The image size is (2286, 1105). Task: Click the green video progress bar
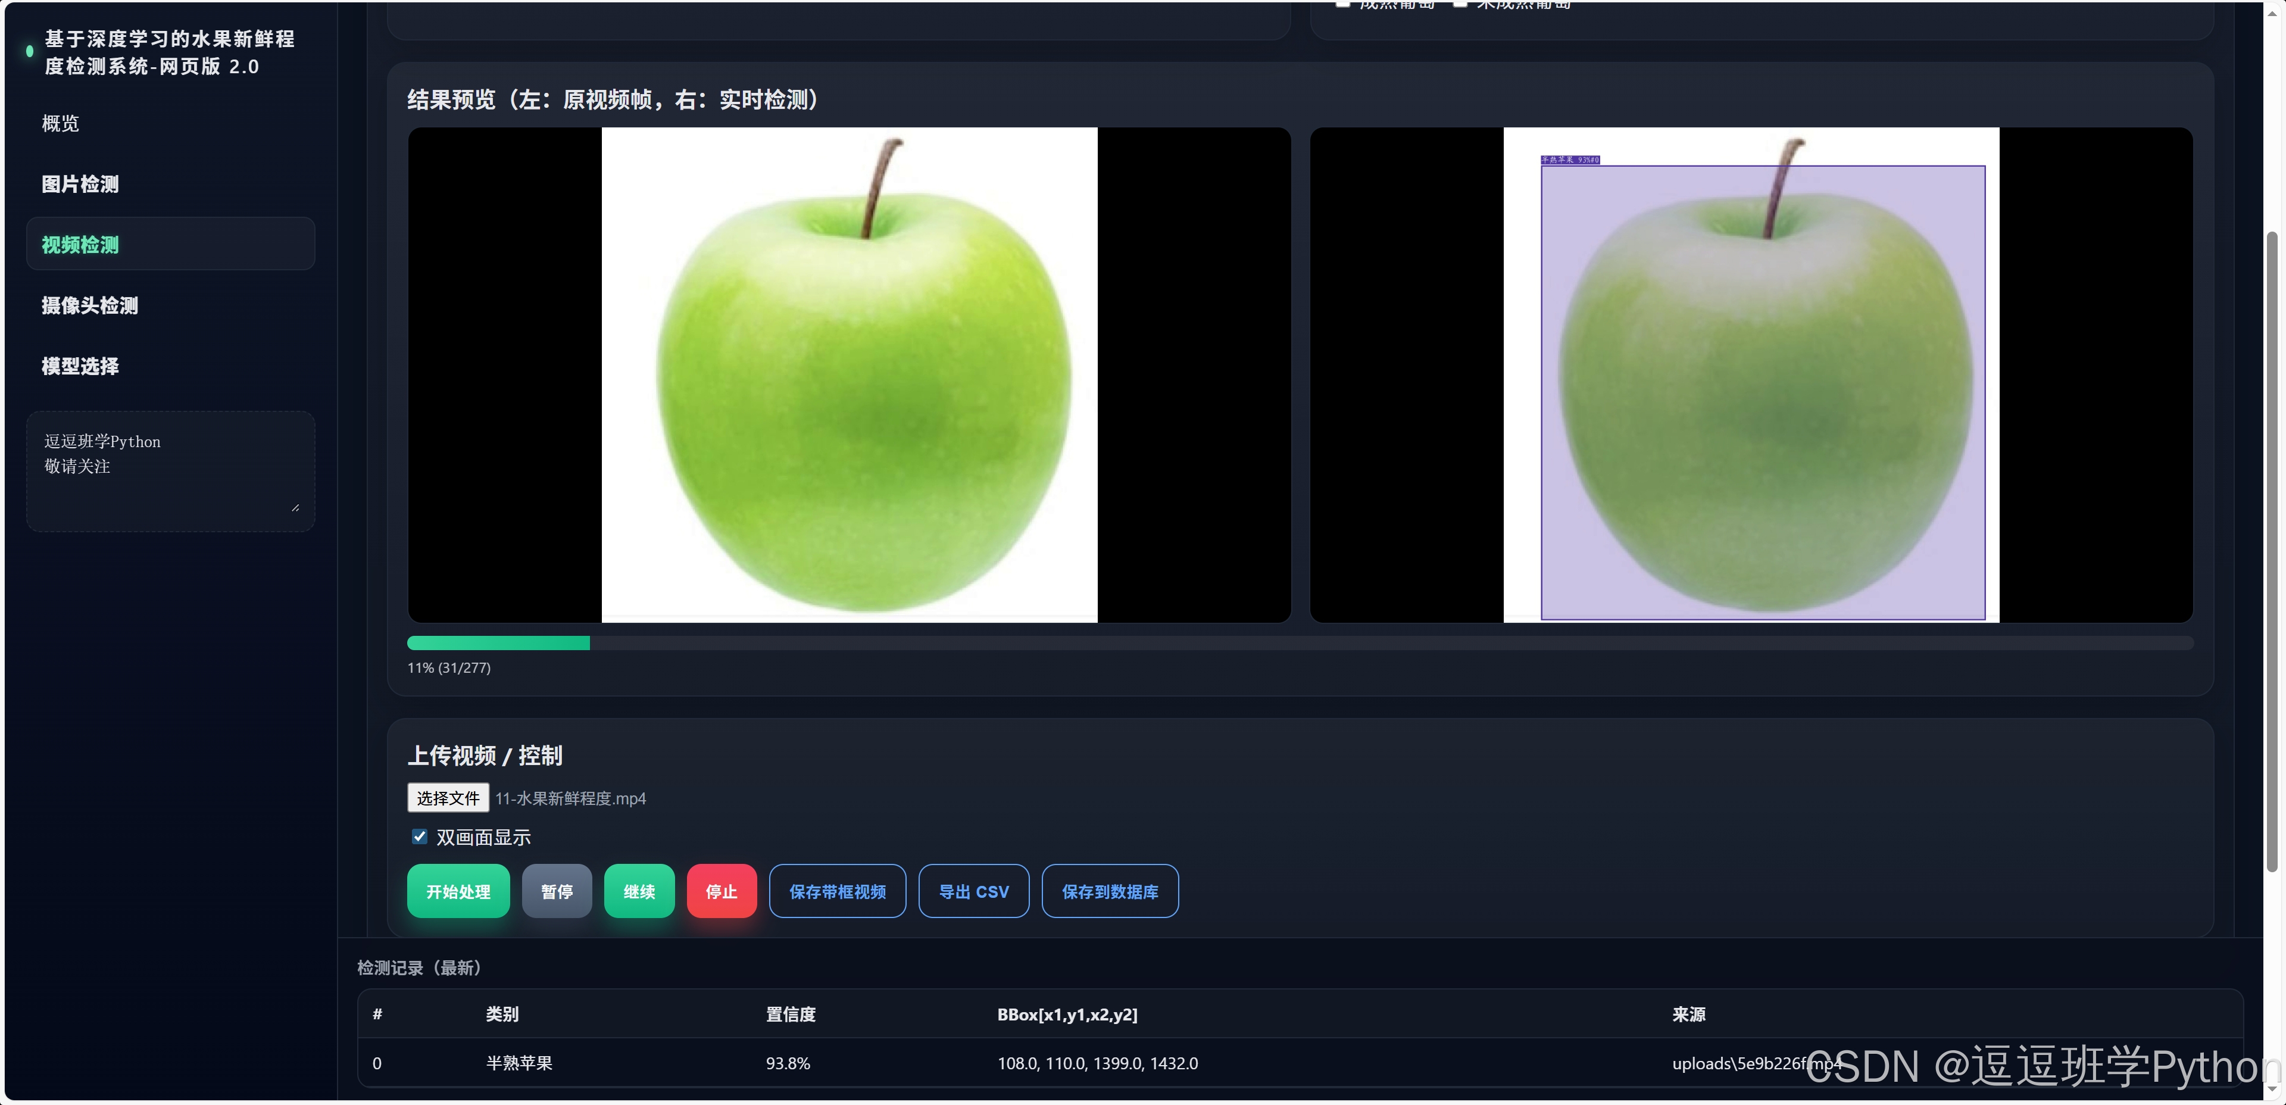tap(498, 642)
